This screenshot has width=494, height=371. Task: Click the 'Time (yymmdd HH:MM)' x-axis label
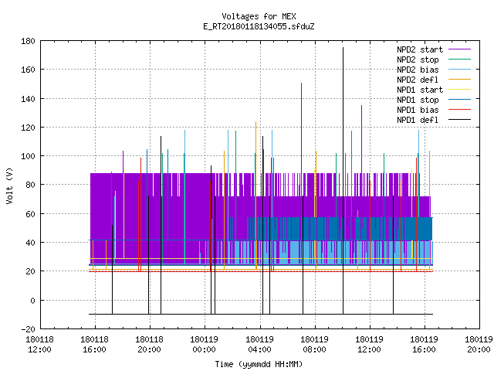(259, 364)
